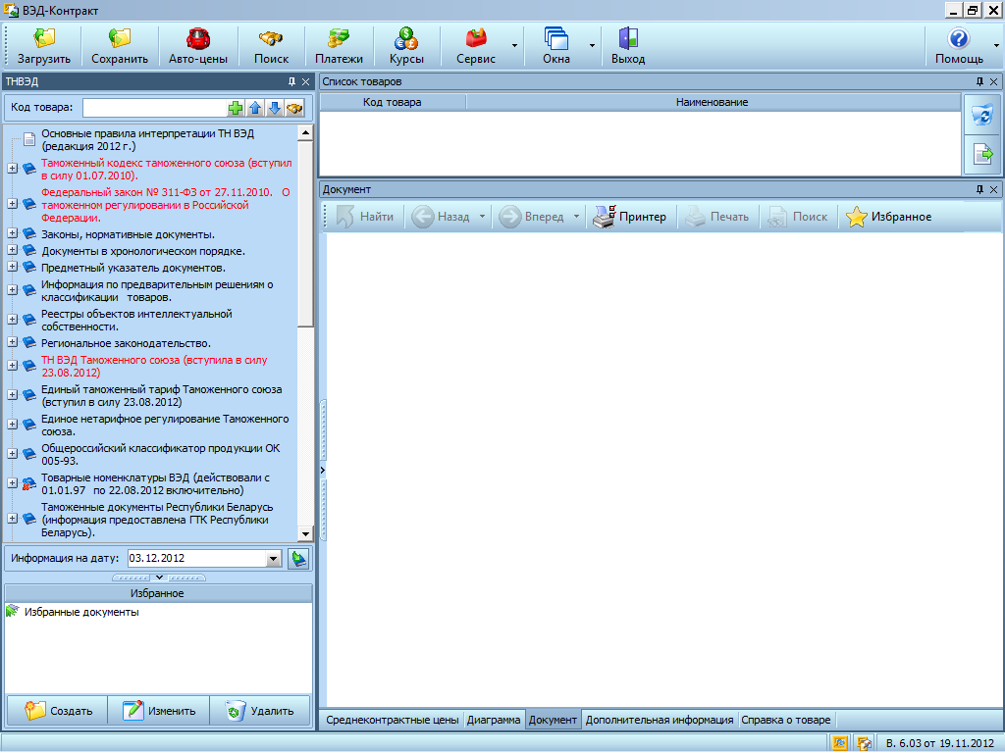Viewport: 1005px width, 753px height.
Task: Collapse the Избранное section with the chevron
Action: click(x=159, y=577)
